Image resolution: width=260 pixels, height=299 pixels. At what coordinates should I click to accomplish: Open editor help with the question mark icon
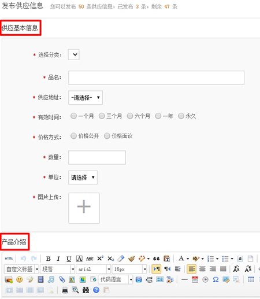(96, 290)
